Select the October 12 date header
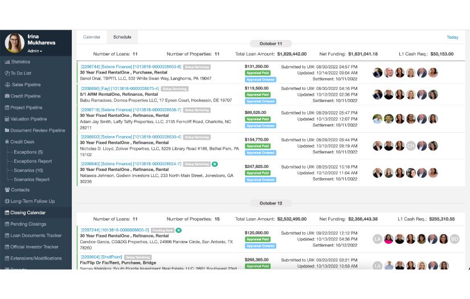Image resolution: width=470 pixels, height=299 pixels. pos(271,203)
